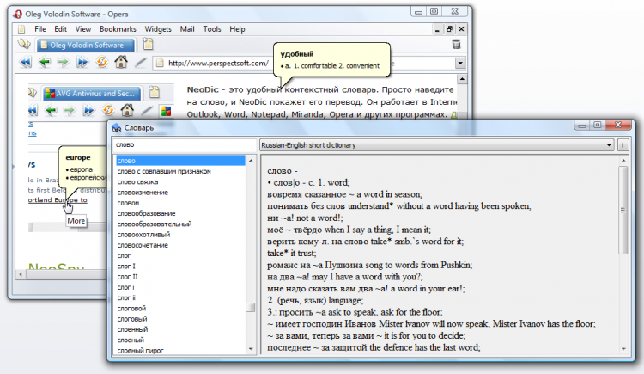Click the inner page green forward arrow

click(70, 110)
